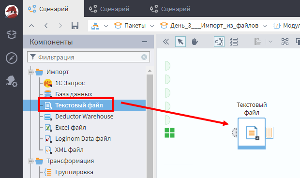Open the detective settings icon in sidebar
This screenshot has width=300, height=178.
[12, 81]
